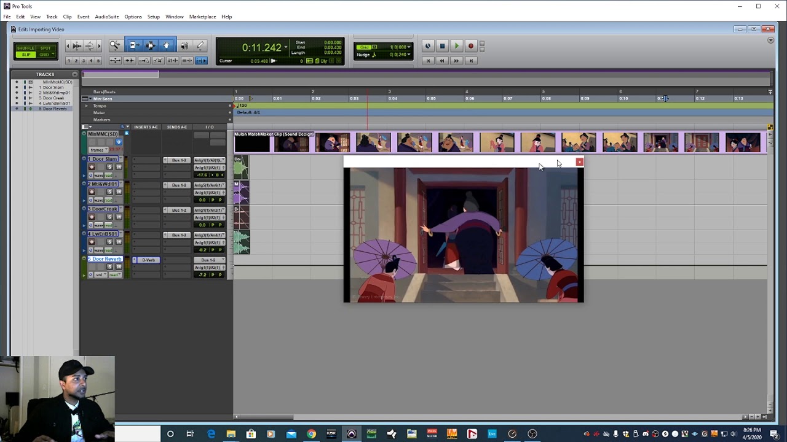Screen dimensions: 787x442
Task: Open Door Reverb Bus 1-2 input selector
Action: pyautogui.click(x=209, y=260)
